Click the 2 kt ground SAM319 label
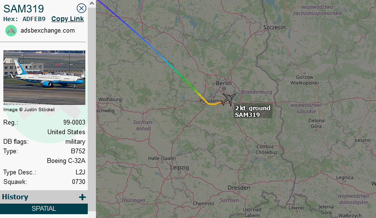Image resolution: width=376 pixels, height=218 pixels. click(x=253, y=111)
